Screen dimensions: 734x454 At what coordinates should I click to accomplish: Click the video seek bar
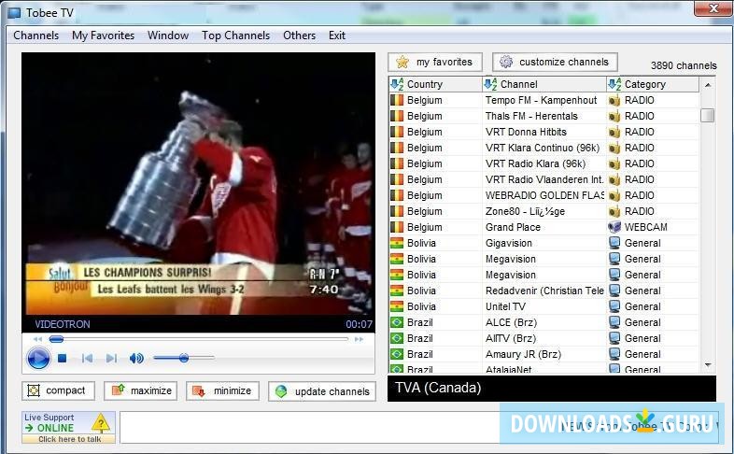coord(199,339)
